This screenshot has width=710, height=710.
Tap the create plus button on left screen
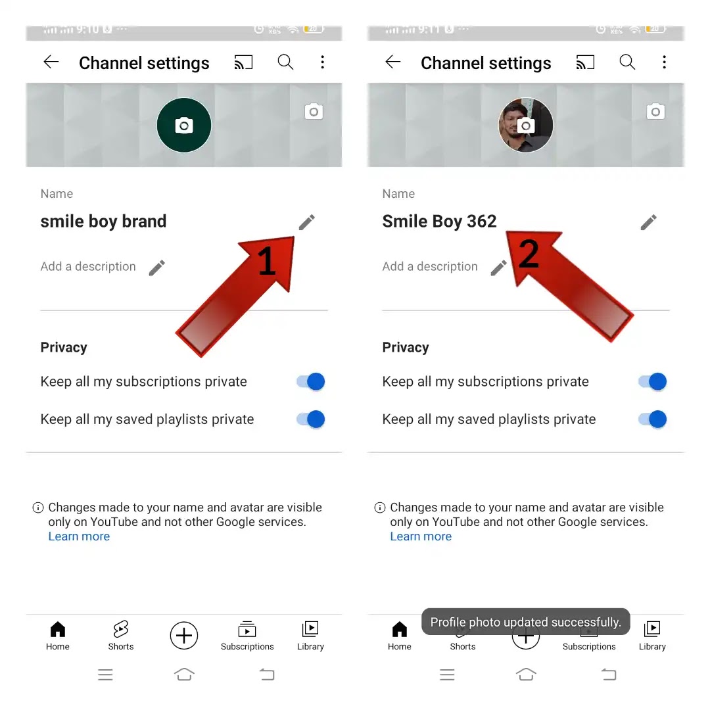tap(184, 635)
